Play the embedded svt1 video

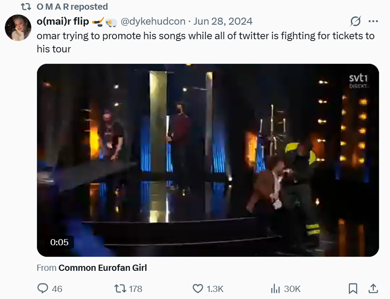(x=208, y=160)
